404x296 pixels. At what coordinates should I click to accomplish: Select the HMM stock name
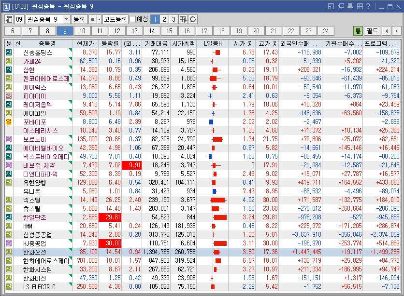coord(28,226)
